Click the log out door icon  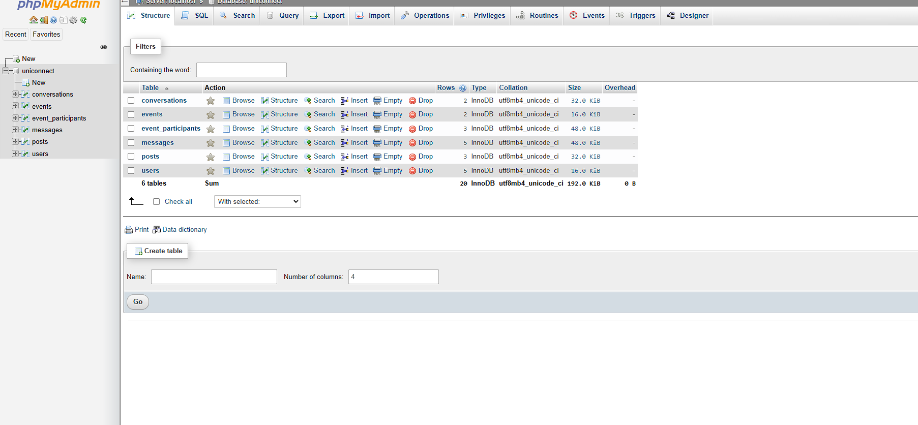[x=44, y=20]
